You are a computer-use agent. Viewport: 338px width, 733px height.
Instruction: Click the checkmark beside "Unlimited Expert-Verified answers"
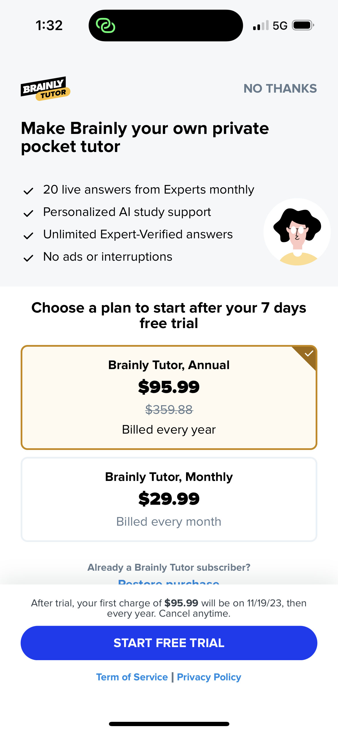pyautogui.click(x=28, y=235)
